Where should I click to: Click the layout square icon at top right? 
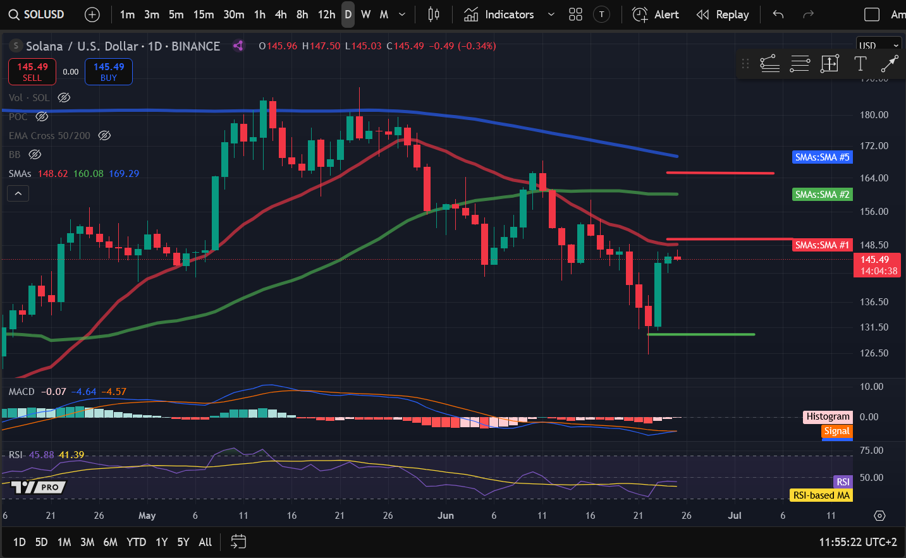click(872, 15)
